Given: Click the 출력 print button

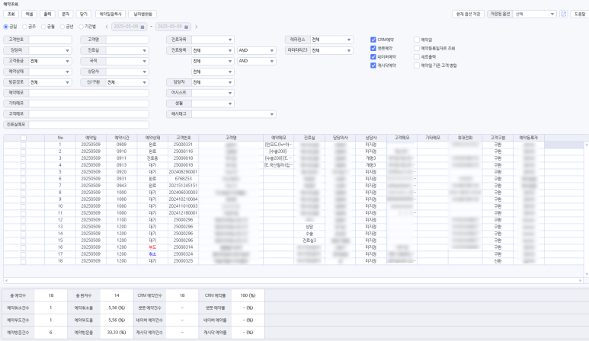Looking at the screenshot, I should 47,14.
